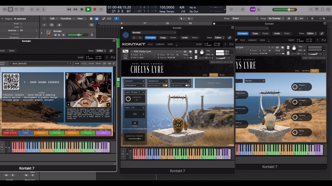Click the global Solo S button in track header
Viewport: 332px width, 186px height.
point(59,25)
